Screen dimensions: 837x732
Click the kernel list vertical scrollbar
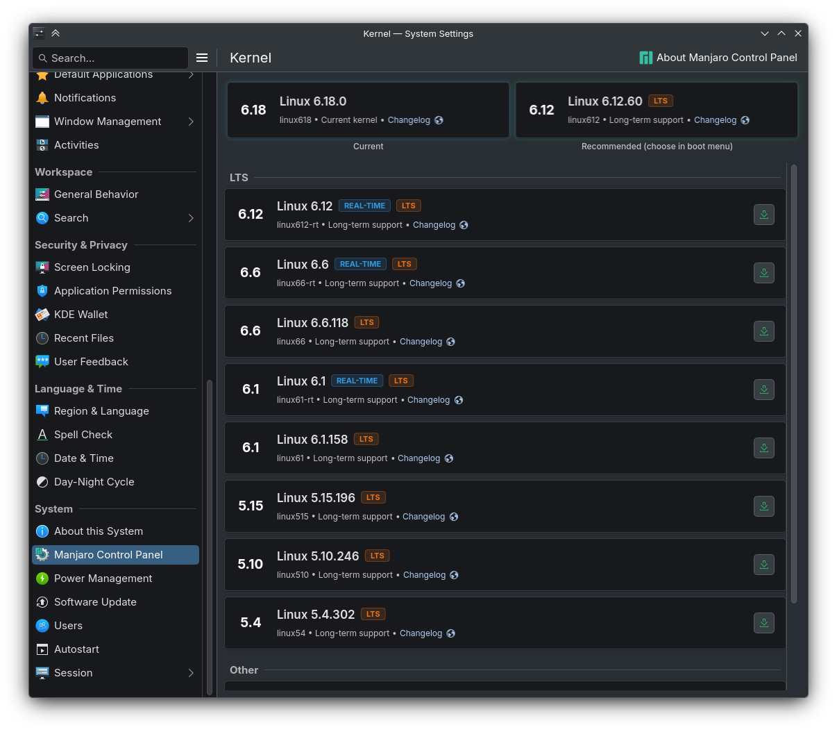794,382
